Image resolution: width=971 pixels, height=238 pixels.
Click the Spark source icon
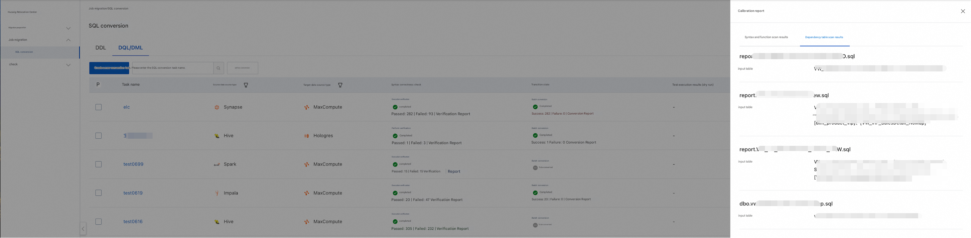coord(217,165)
